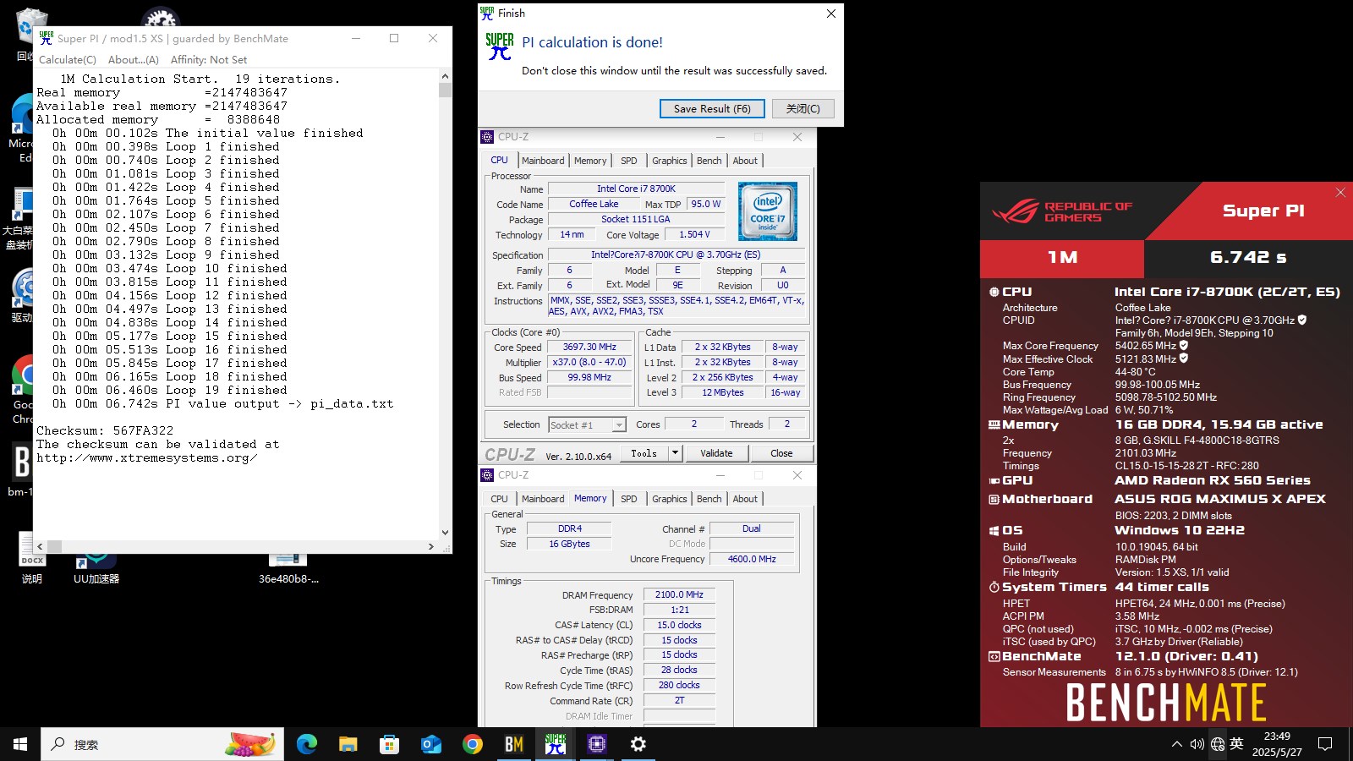Open SPD tab in lower CPU-Z window
This screenshot has width=1353, height=761.
[x=628, y=499]
